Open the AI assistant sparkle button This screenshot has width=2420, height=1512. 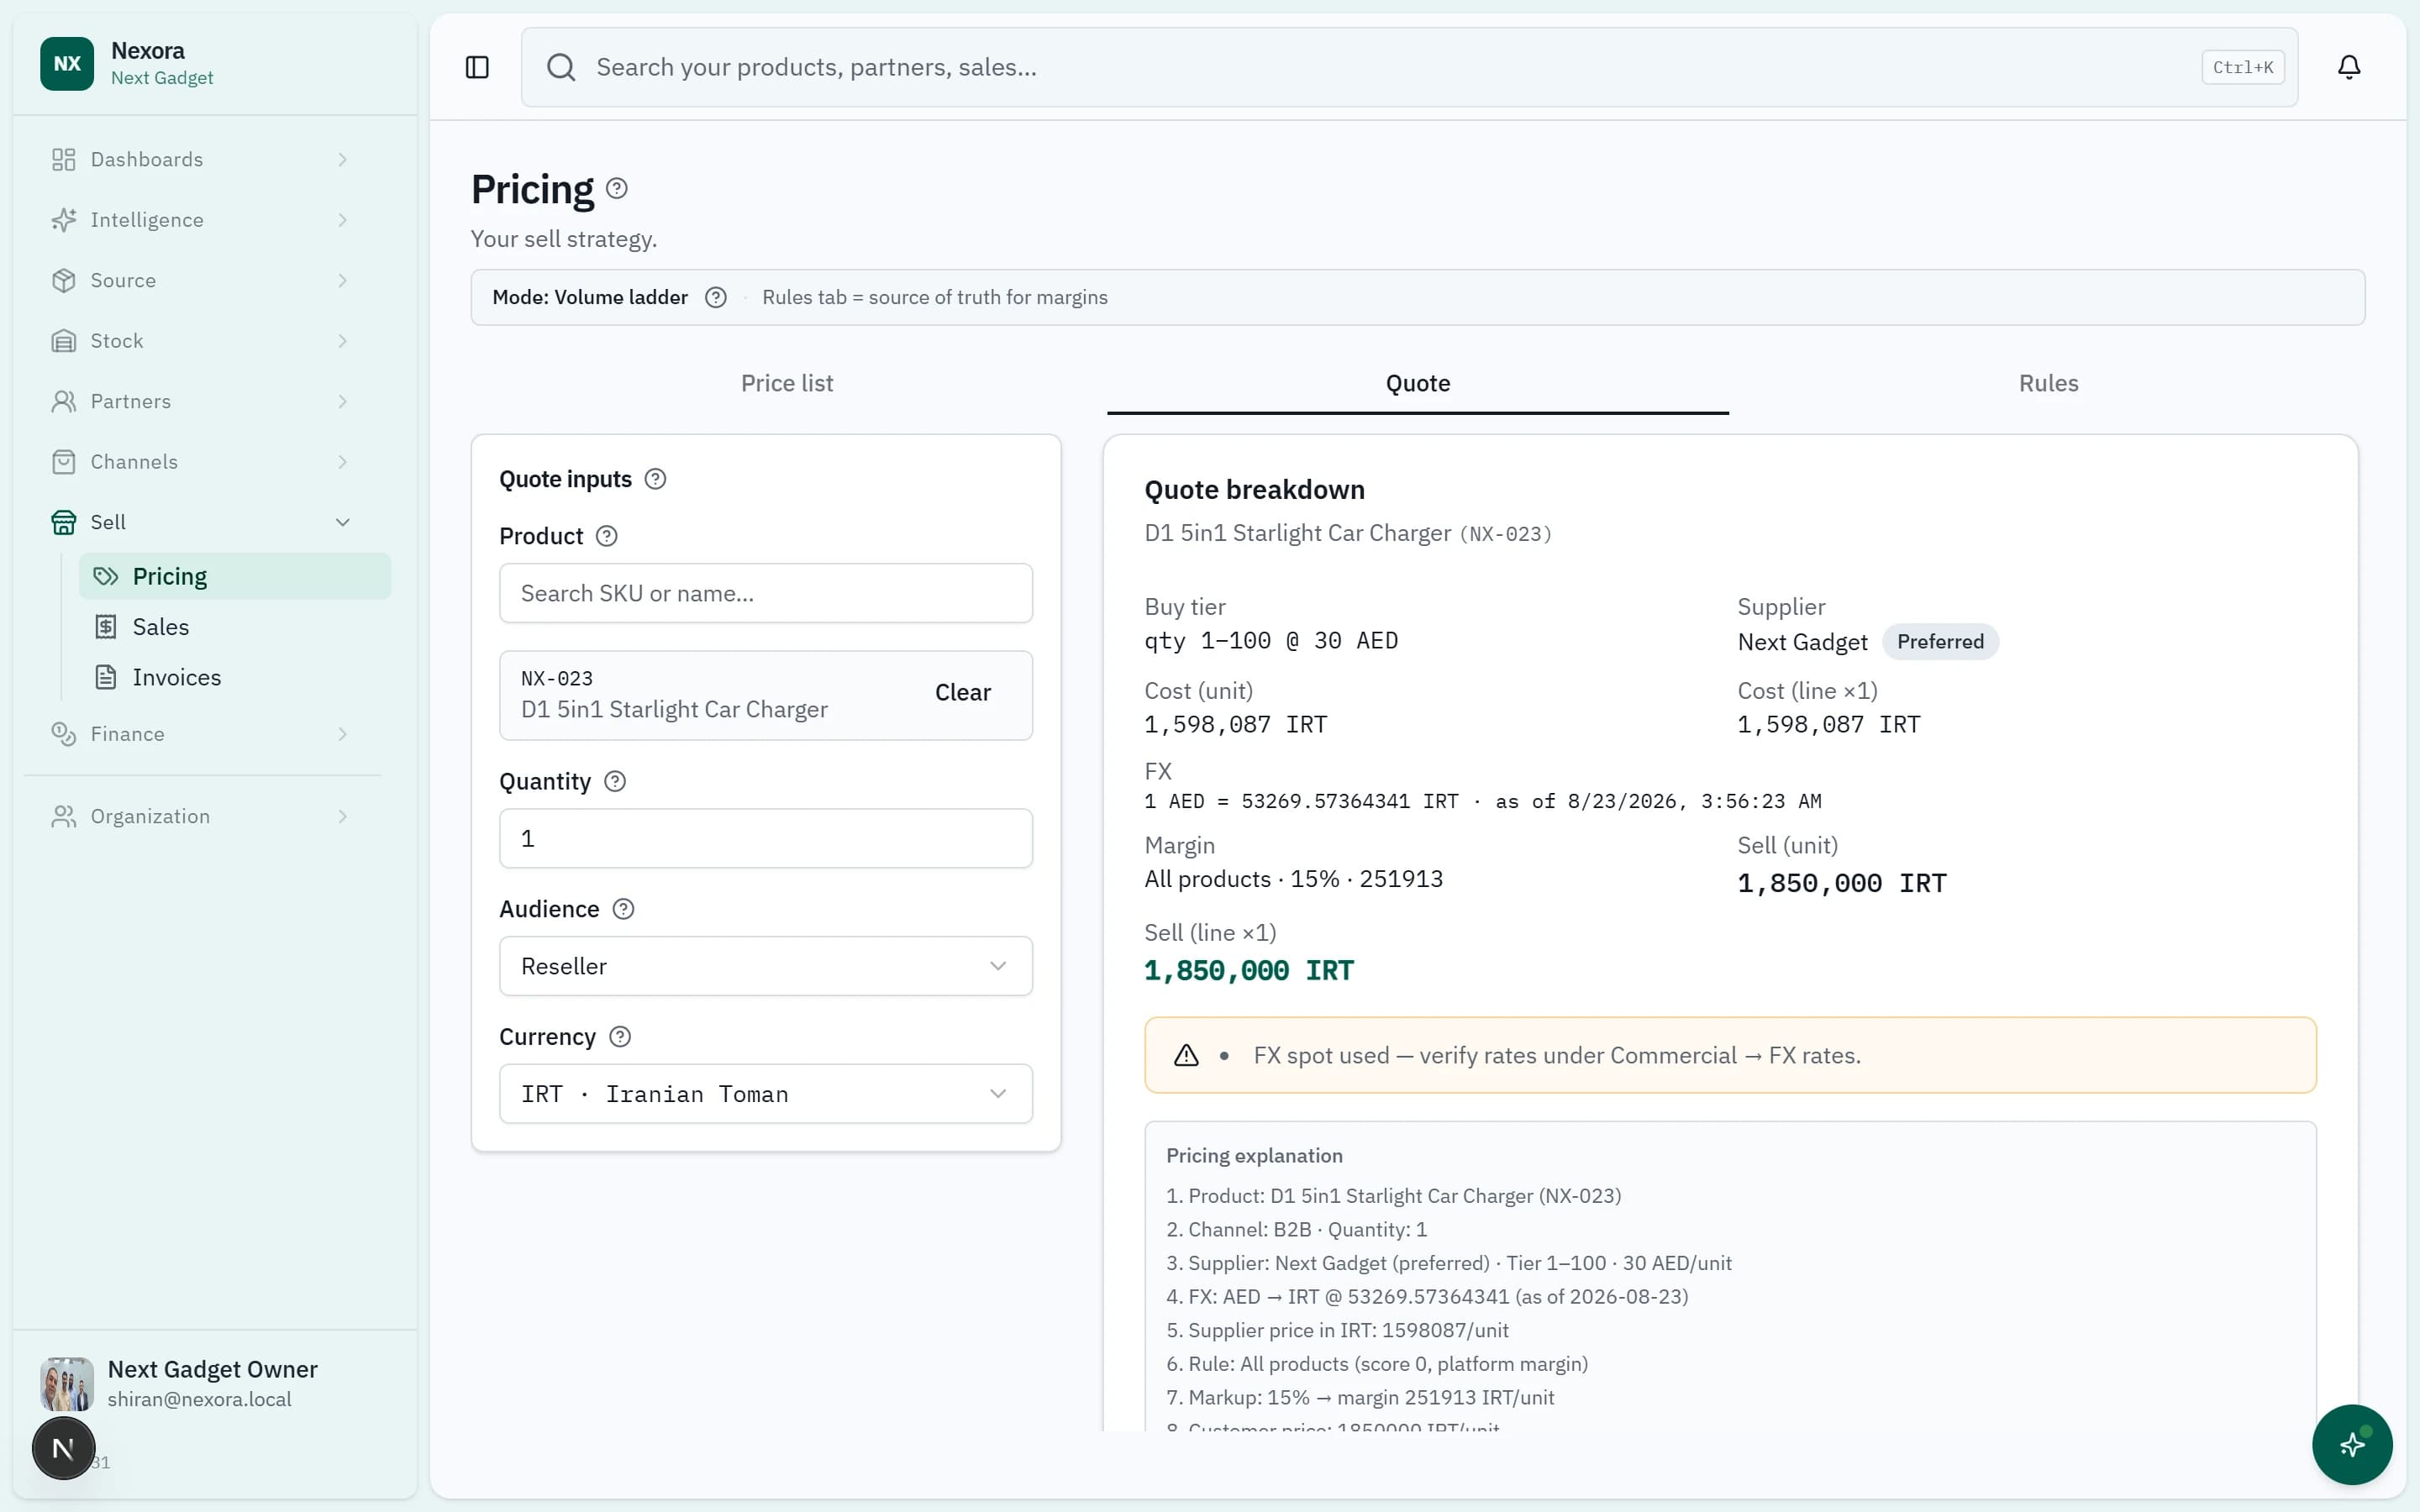coord(2352,1445)
